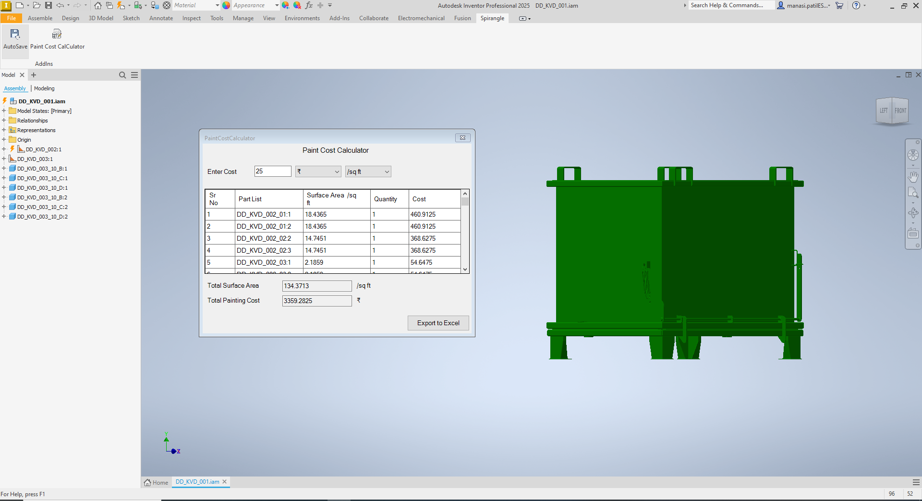Click the FRONT face of ViewCube
The width and height of the screenshot is (922, 501).
(900, 110)
